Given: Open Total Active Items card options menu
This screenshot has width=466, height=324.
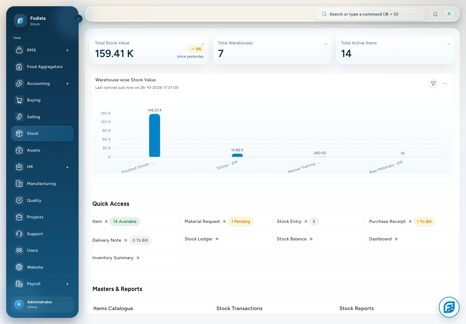Looking at the screenshot, I should click(449, 44).
